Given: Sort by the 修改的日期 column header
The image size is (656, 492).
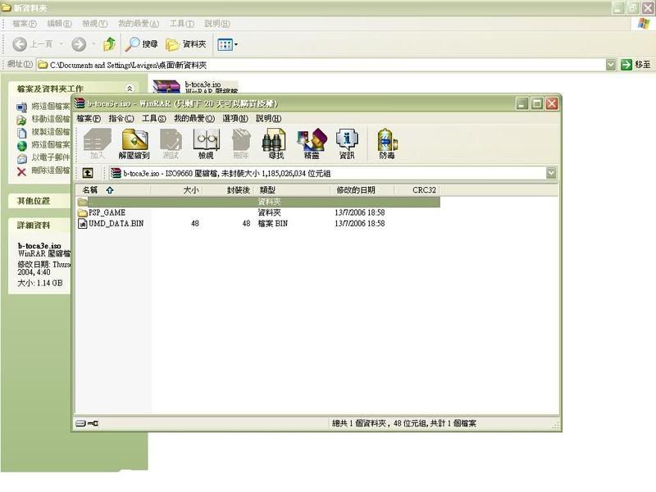Looking at the screenshot, I should coord(356,189).
